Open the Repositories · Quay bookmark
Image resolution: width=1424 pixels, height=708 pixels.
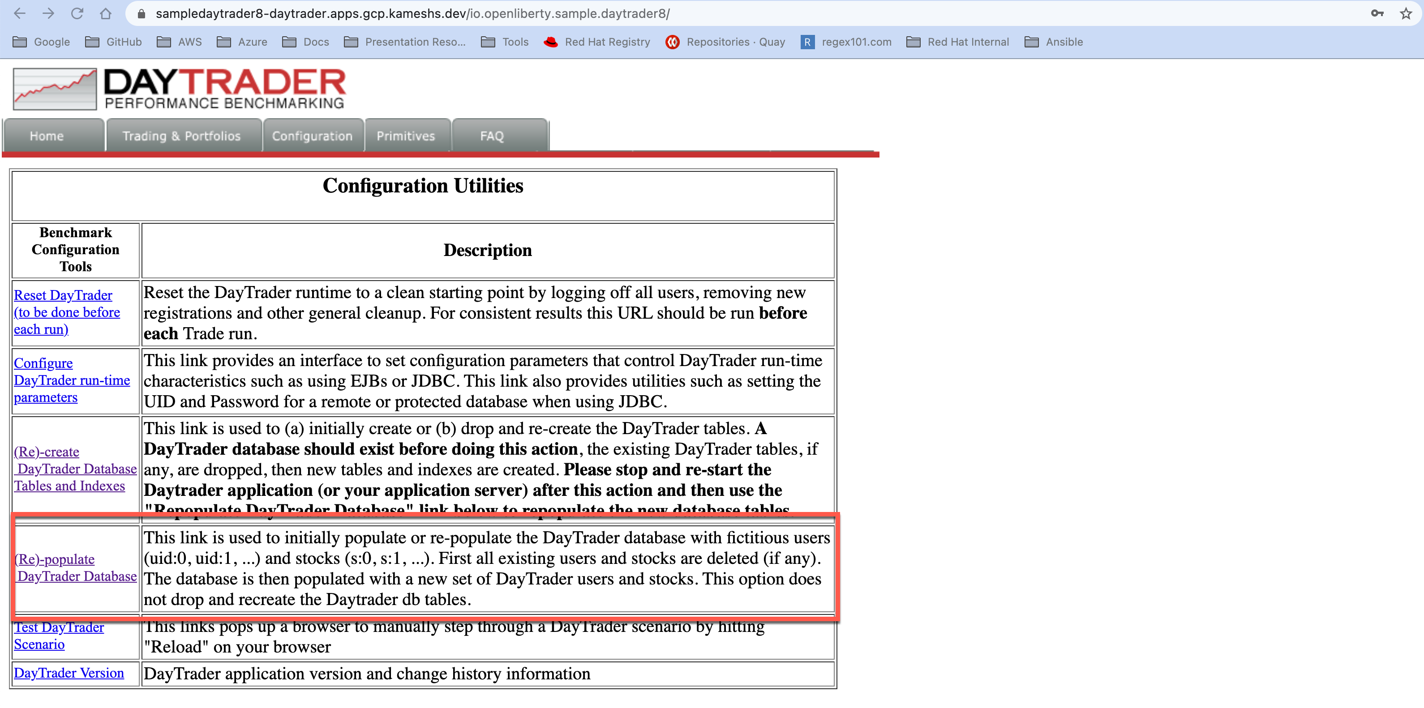[x=725, y=42]
